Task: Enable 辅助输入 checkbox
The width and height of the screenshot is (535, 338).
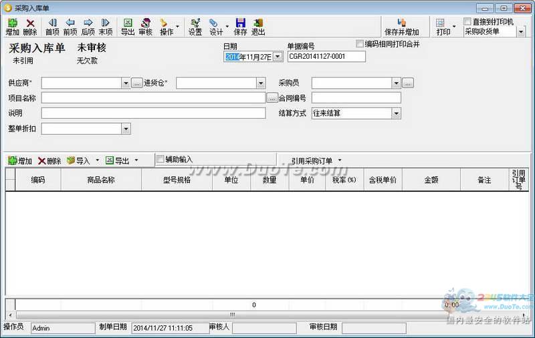Action: tap(160, 159)
